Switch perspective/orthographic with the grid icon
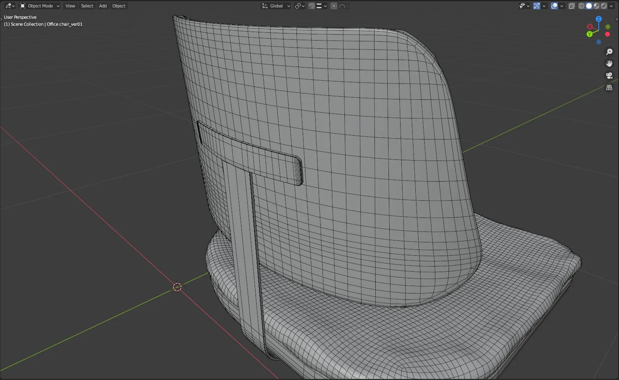The height and width of the screenshot is (380, 619). pyautogui.click(x=609, y=88)
